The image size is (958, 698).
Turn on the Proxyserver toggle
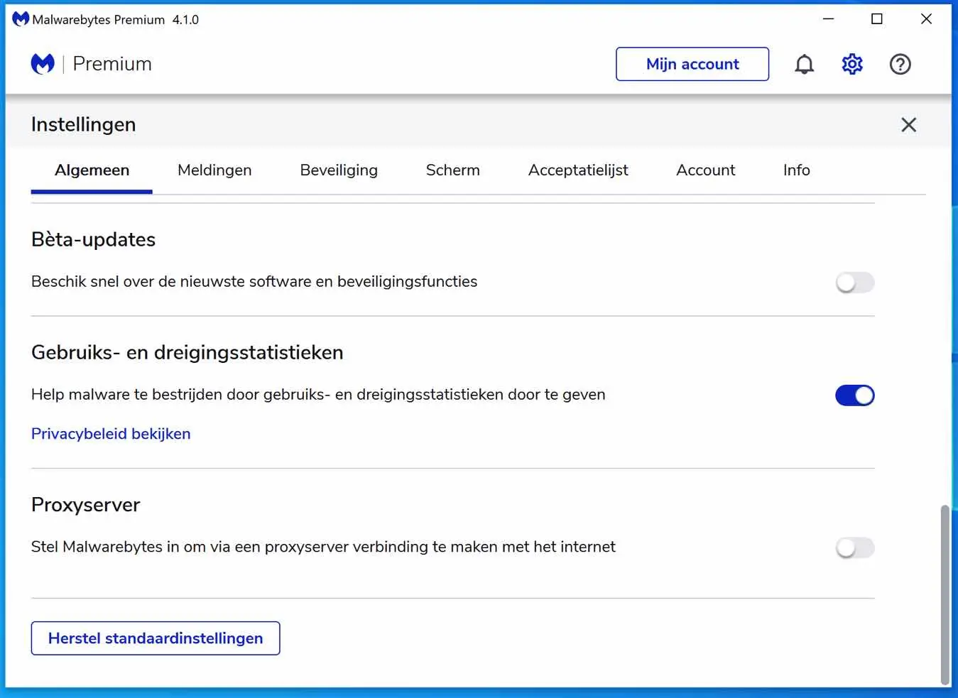[x=854, y=547]
